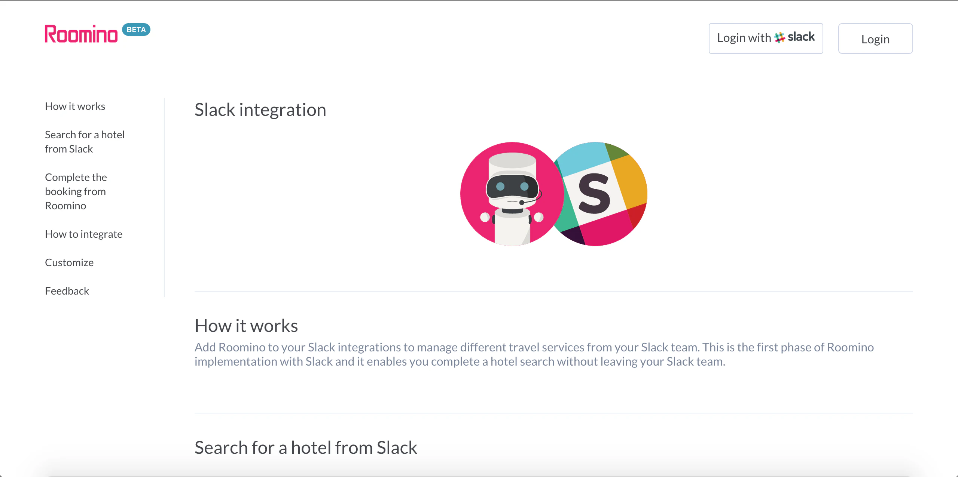
Task: Click the robot's visor eyes
Action: click(x=512, y=186)
